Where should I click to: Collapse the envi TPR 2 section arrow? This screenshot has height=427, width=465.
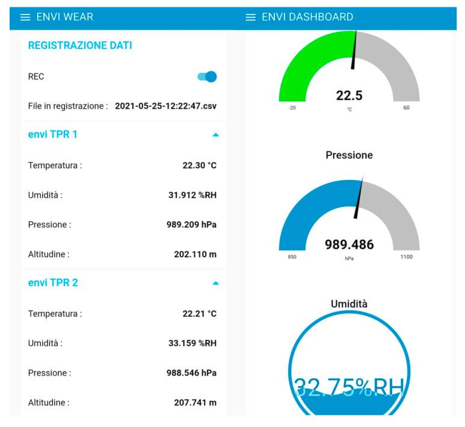215,283
